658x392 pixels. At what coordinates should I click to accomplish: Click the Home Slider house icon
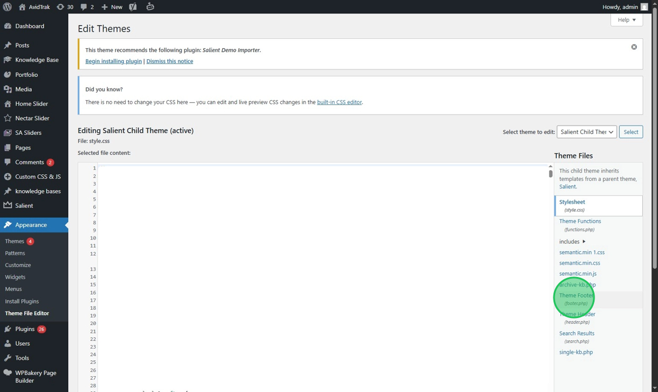(x=8, y=103)
